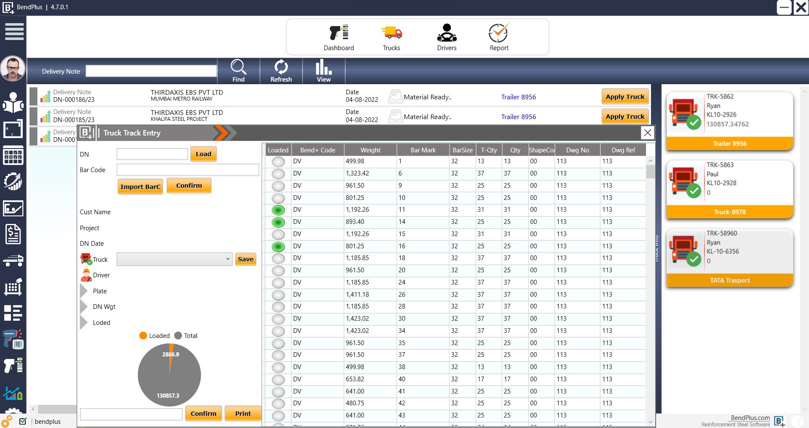Open the Drivers section from the top toolbar
This screenshot has width=809, height=428.
[x=447, y=37]
